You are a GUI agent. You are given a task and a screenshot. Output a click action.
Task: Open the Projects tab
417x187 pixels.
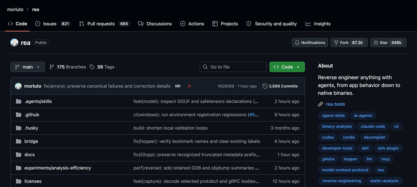[x=225, y=24]
